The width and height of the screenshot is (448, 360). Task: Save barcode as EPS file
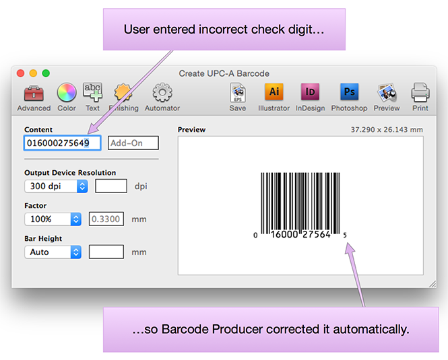pyautogui.click(x=237, y=96)
